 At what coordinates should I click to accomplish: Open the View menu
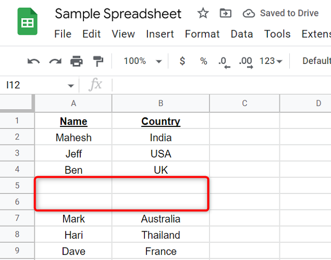point(124,34)
